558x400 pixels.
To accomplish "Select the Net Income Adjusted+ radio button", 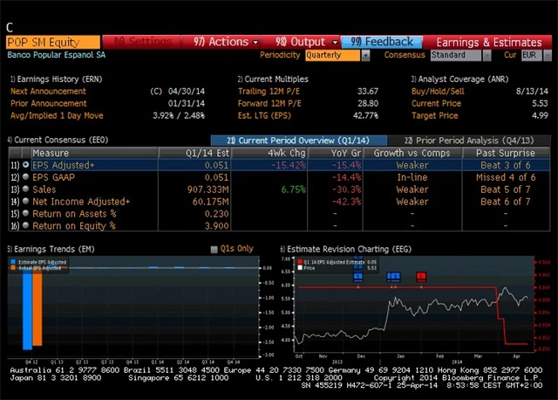I will [x=25, y=201].
